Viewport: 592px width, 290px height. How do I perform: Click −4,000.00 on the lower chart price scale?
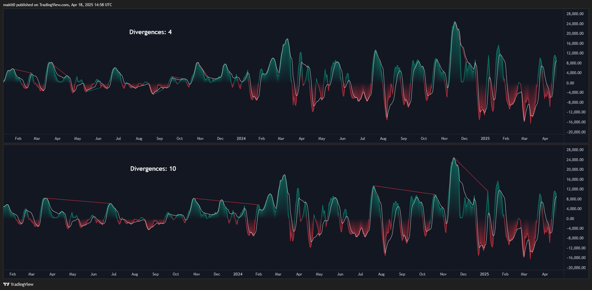point(575,228)
